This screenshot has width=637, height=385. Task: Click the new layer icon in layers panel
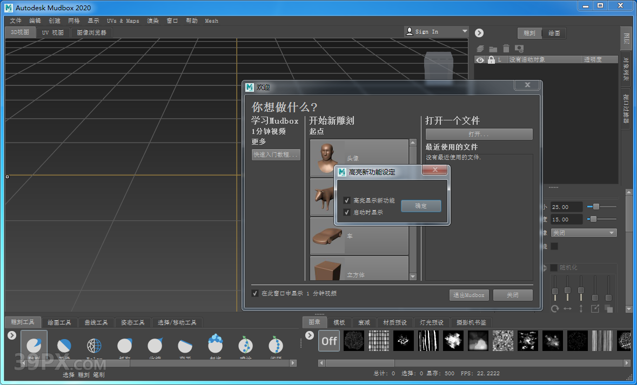click(x=480, y=49)
